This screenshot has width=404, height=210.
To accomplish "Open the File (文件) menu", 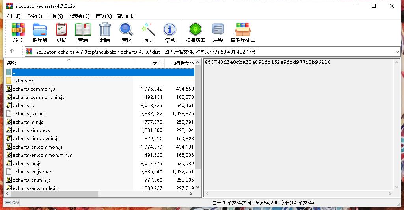I will pyautogui.click(x=13, y=16).
